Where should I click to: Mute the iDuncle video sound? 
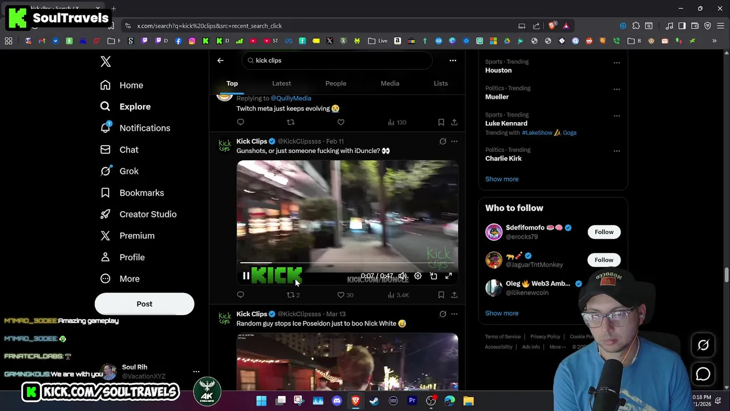click(403, 276)
